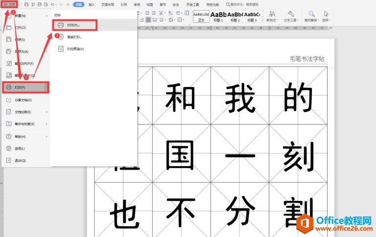Switch to the 安全 ribbon tab
Viewport: 376px width, 237px height.
point(176,4)
